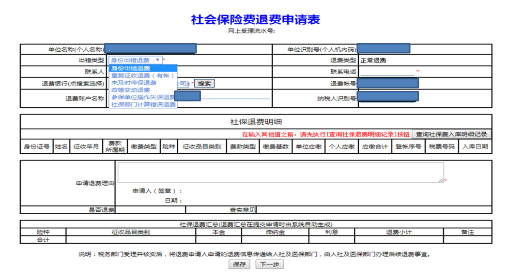The width and height of the screenshot is (523, 279).
Task: Click the 社会保险费退费申请表 title
Action: click(256, 20)
